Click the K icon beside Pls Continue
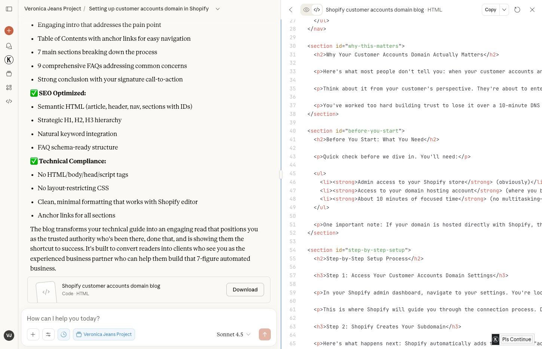542x349 pixels. tap(496, 339)
